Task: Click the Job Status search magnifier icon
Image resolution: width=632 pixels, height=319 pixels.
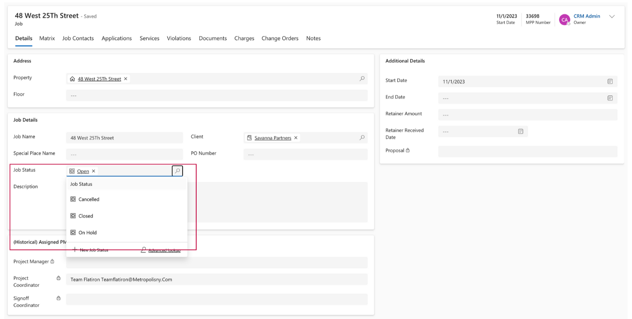Action: [x=177, y=171]
